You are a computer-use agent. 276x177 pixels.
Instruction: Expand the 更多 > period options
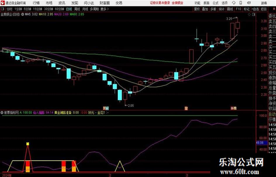click(105, 9)
